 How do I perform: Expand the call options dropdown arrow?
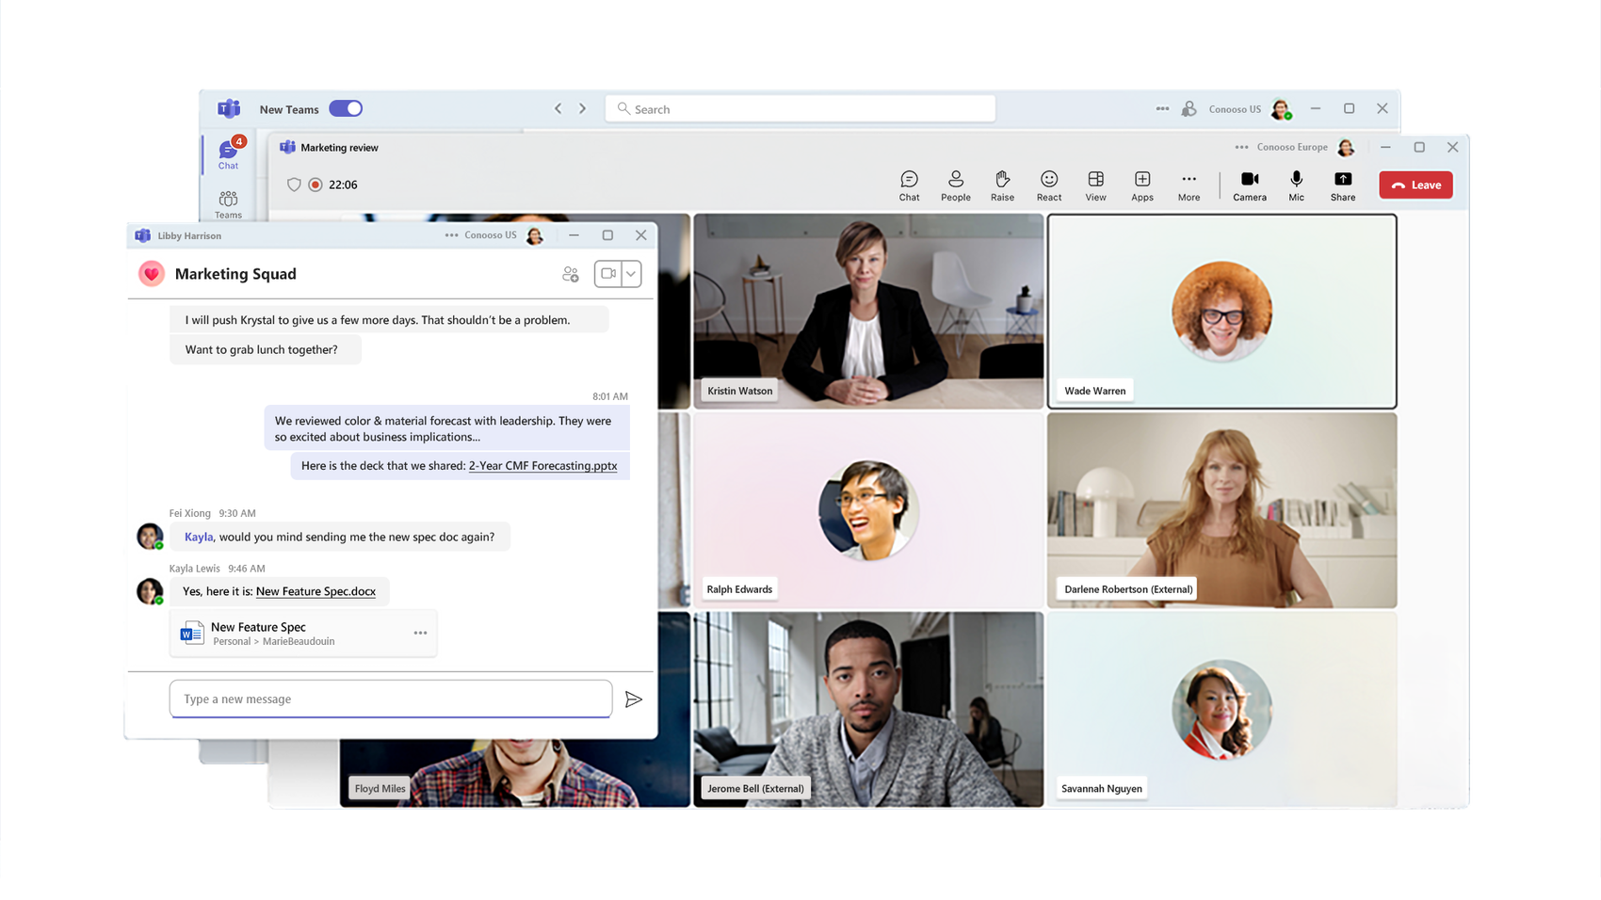[631, 274]
